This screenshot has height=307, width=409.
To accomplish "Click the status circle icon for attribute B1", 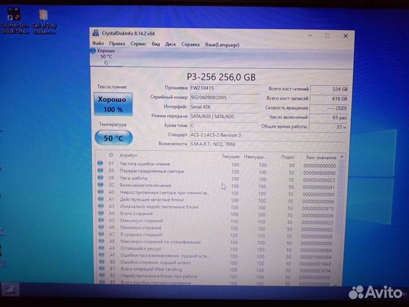I will [102, 268].
